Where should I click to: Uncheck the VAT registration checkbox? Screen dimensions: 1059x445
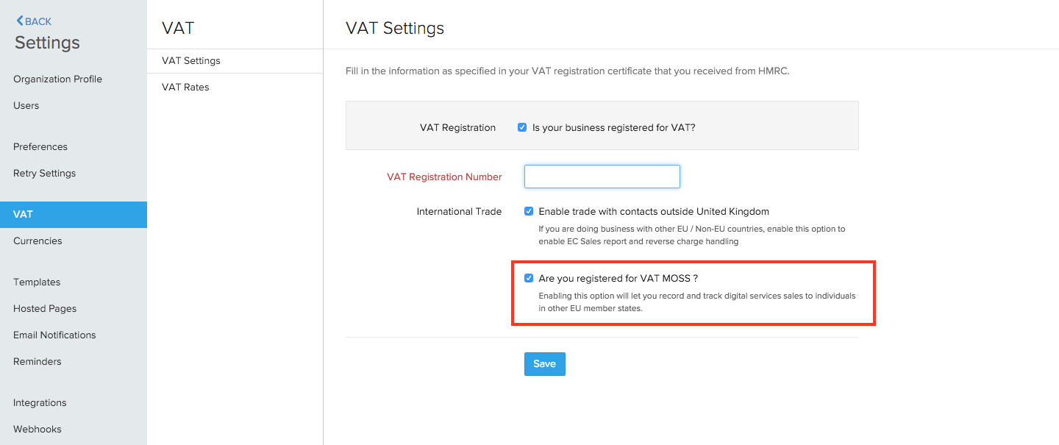pos(522,127)
